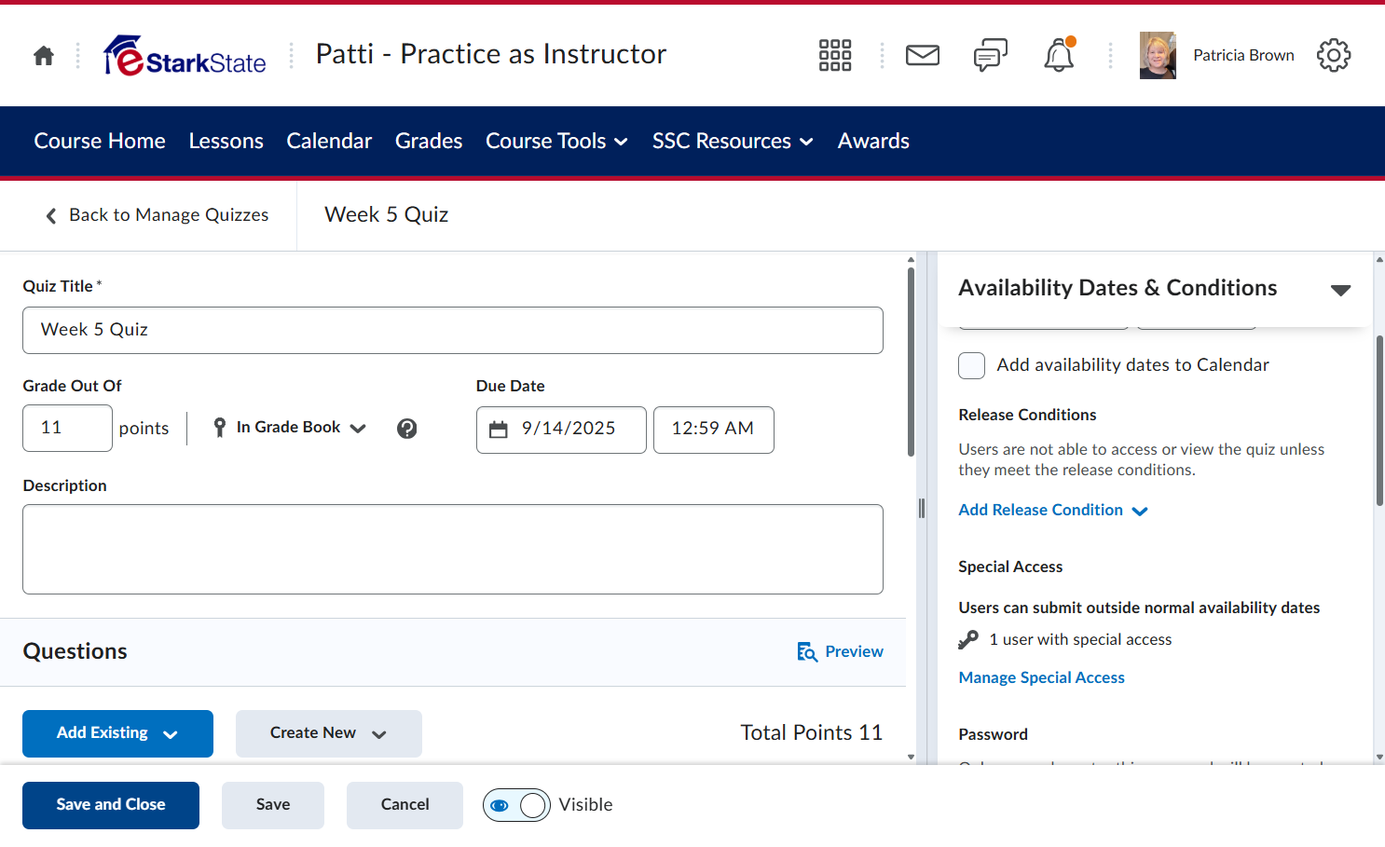Open the In Grade Book dropdown
Screen dimensions: 1385x847
[289, 428]
